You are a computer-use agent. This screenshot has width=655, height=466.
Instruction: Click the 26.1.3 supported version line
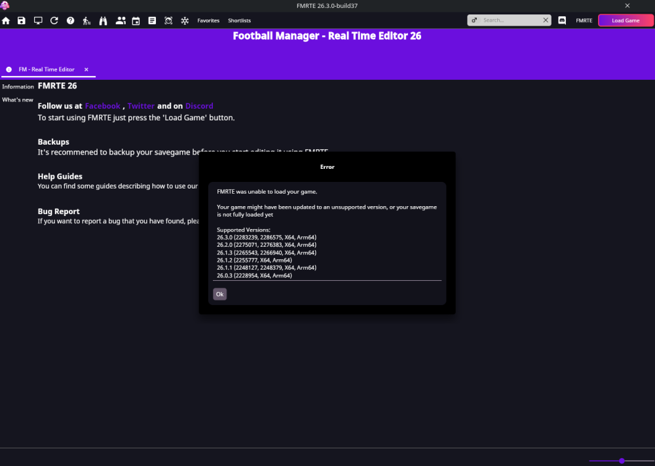[267, 253]
